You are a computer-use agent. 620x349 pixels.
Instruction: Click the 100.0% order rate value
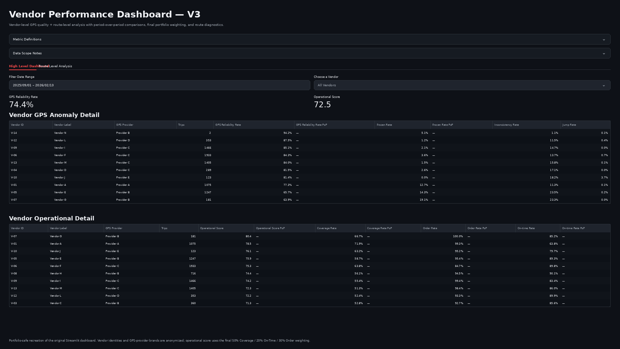[x=458, y=237]
